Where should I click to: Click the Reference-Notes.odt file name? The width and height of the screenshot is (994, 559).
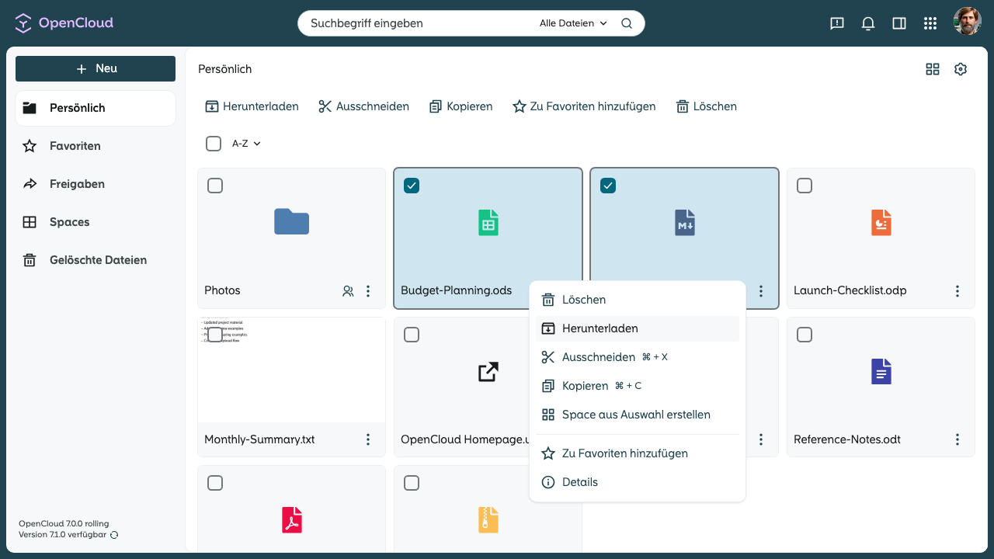(x=847, y=439)
